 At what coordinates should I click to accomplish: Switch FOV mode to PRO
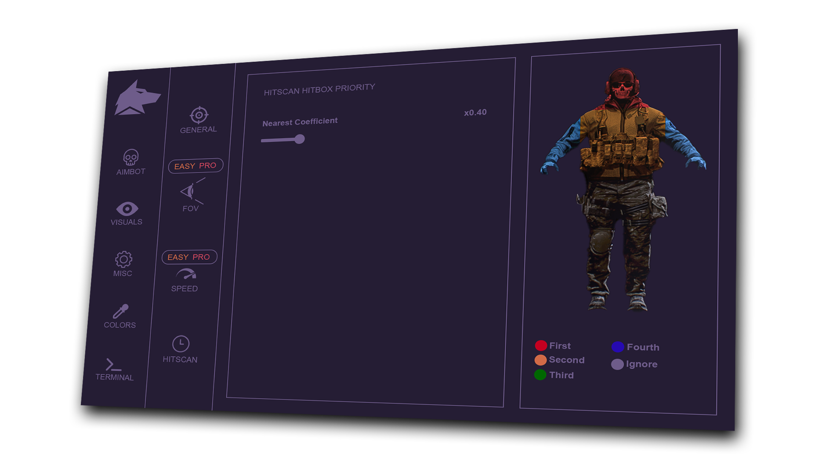click(207, 166)
